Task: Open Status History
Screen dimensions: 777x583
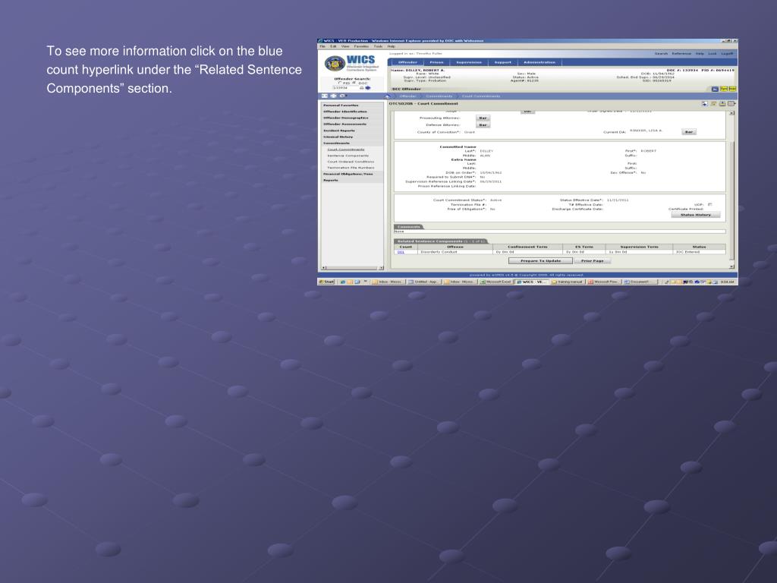Action: pos(695,215)
